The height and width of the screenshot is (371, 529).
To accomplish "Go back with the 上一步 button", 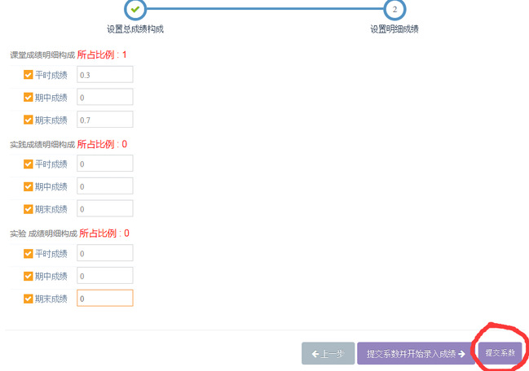I will coord(328,354).
